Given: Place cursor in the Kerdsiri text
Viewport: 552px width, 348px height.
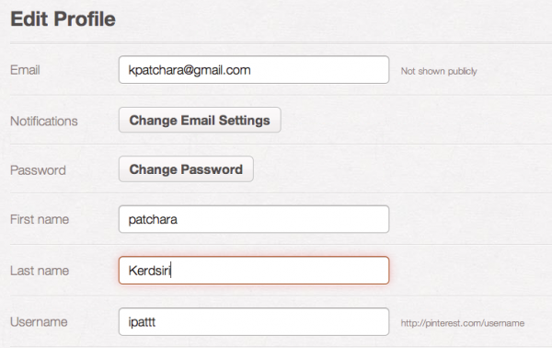Looking at the screenshot, I should point(149,271).
